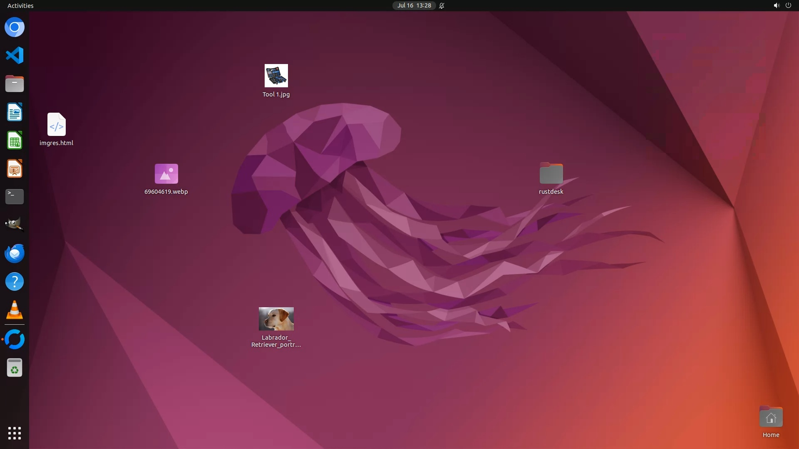Launch VLC media player from dock
This screenshot has height=449, width=799.
click(x=15, y=310)
